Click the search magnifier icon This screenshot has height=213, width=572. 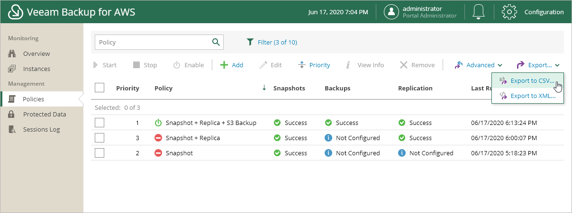pos(216,42)
